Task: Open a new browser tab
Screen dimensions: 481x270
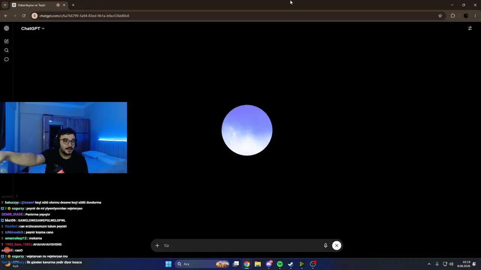Action: click(x=73, y=5)
